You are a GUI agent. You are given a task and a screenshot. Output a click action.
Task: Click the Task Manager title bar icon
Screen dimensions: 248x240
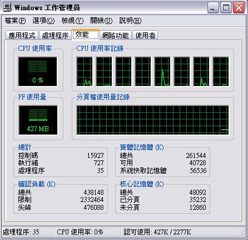[x=7, y=8]
